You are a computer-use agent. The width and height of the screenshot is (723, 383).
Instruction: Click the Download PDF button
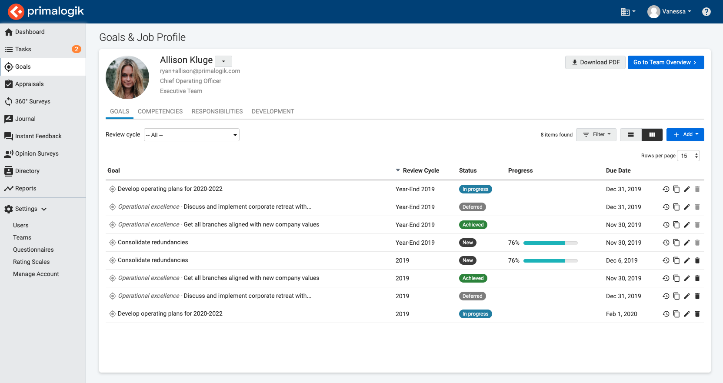coord(595,62)
